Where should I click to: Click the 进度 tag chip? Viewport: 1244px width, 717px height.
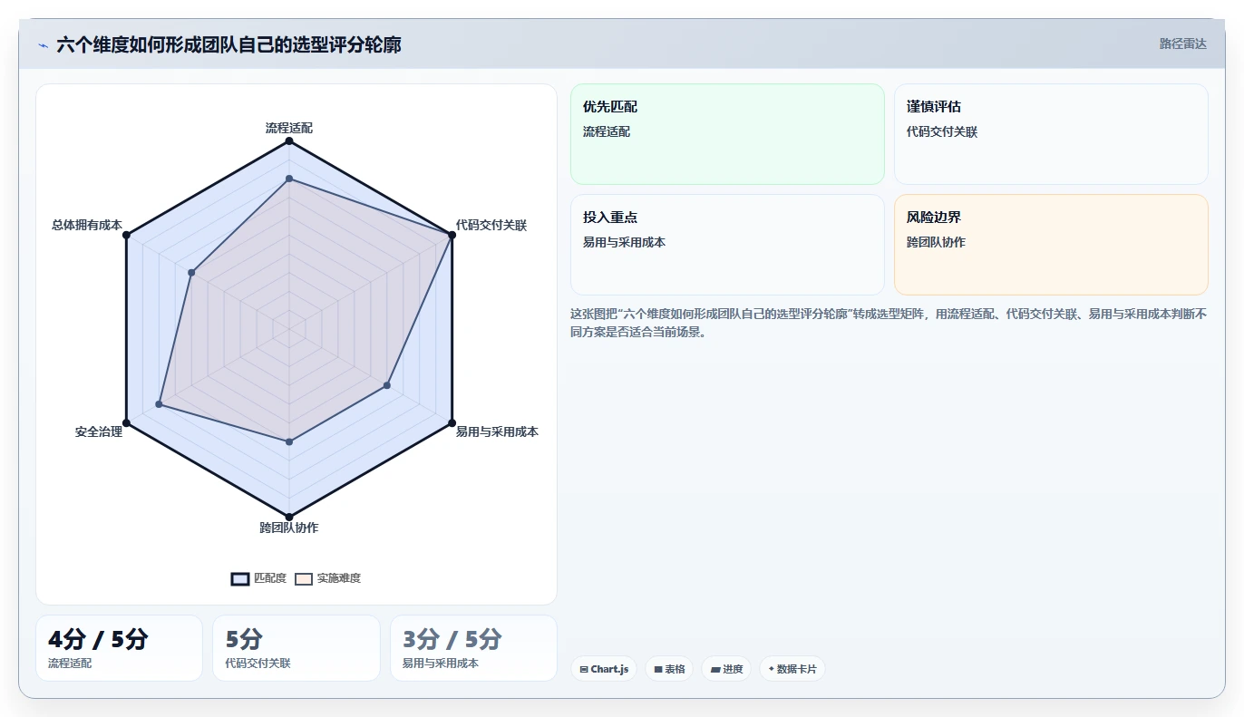[726, 669]
